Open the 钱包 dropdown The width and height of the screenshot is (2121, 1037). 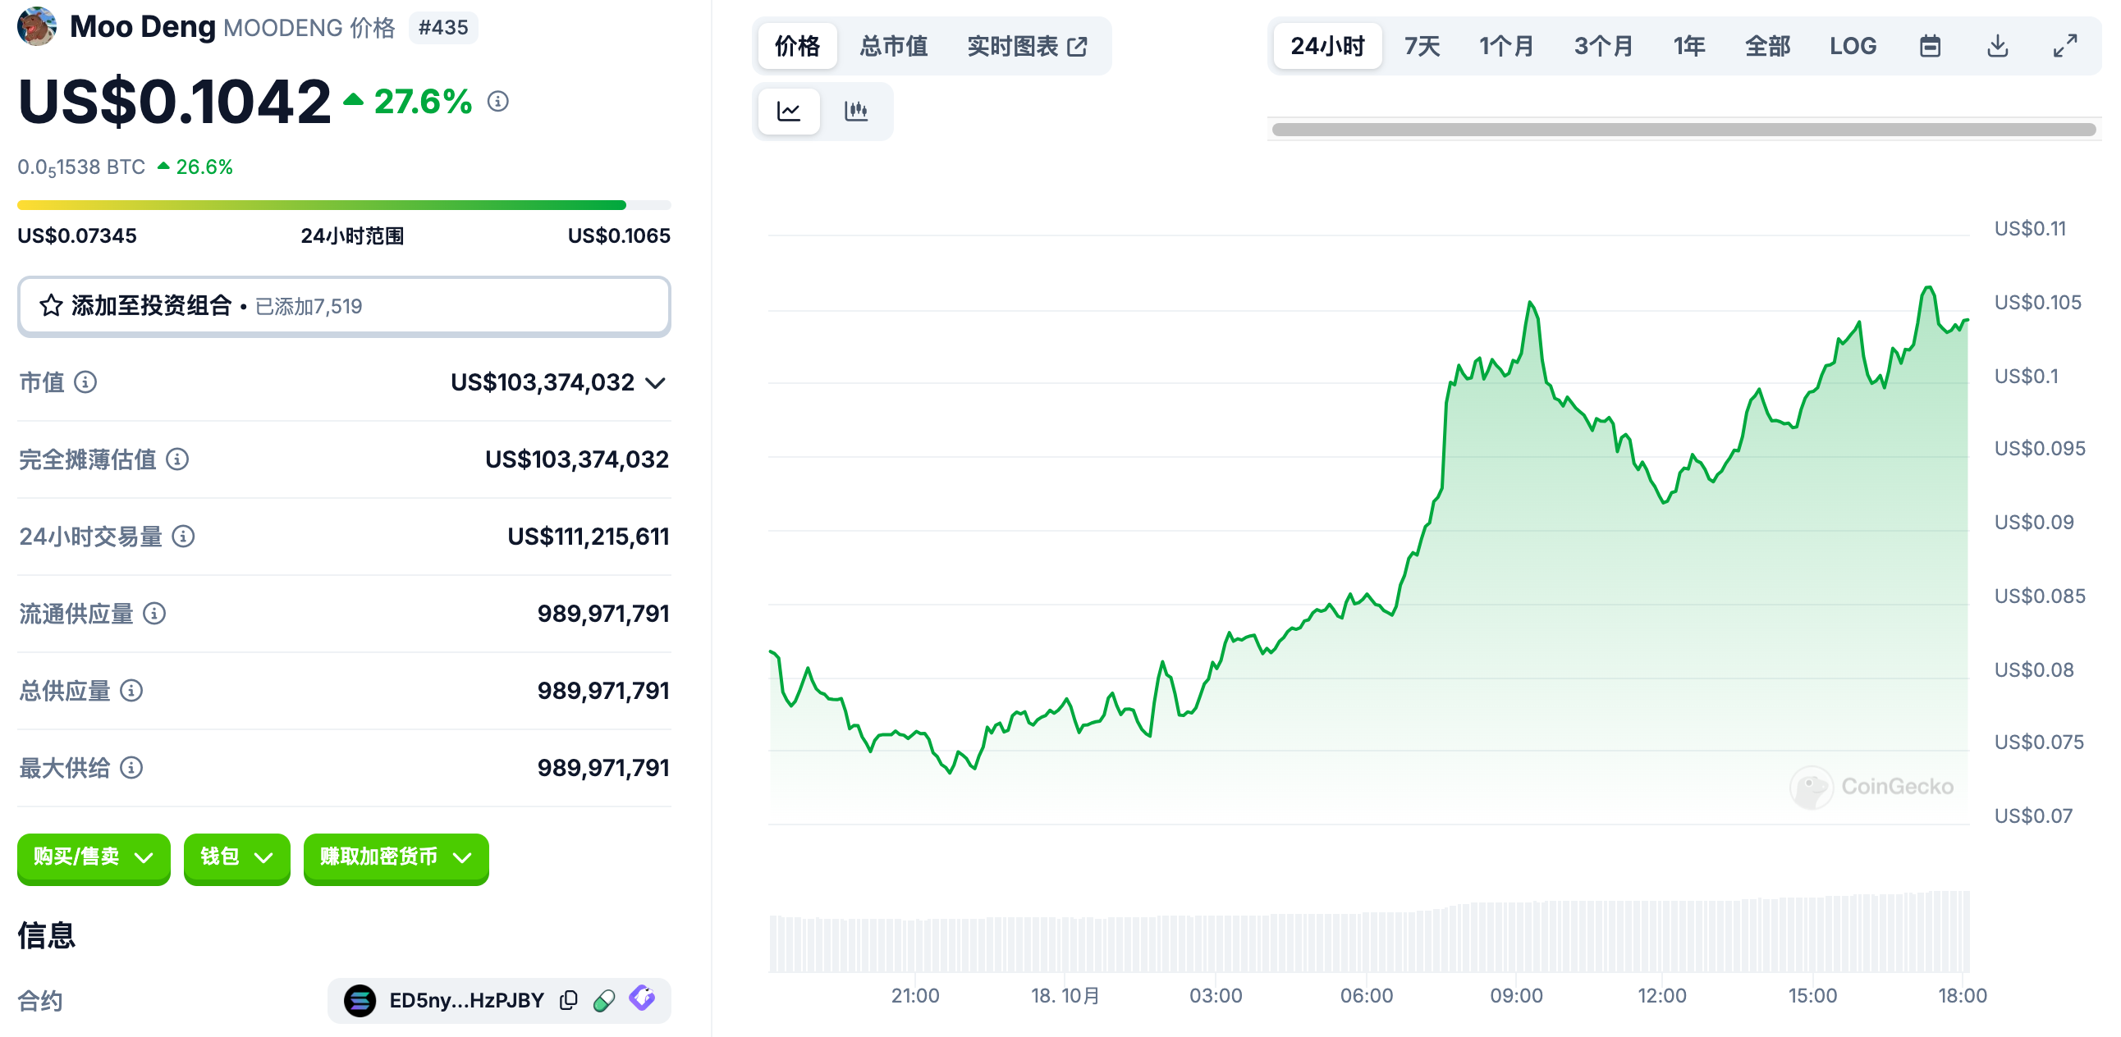pos(236,857)
